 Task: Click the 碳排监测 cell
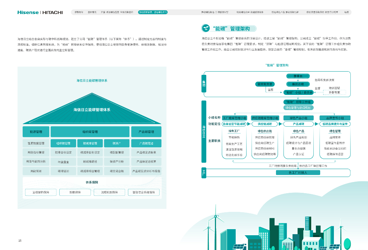click(x=63, y=171)
